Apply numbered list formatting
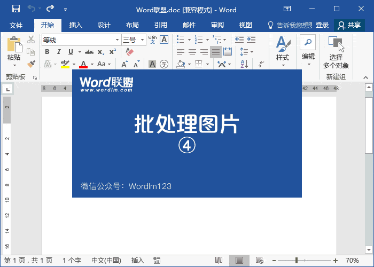This screenshot has width=374, height=267. pos(198,40)
